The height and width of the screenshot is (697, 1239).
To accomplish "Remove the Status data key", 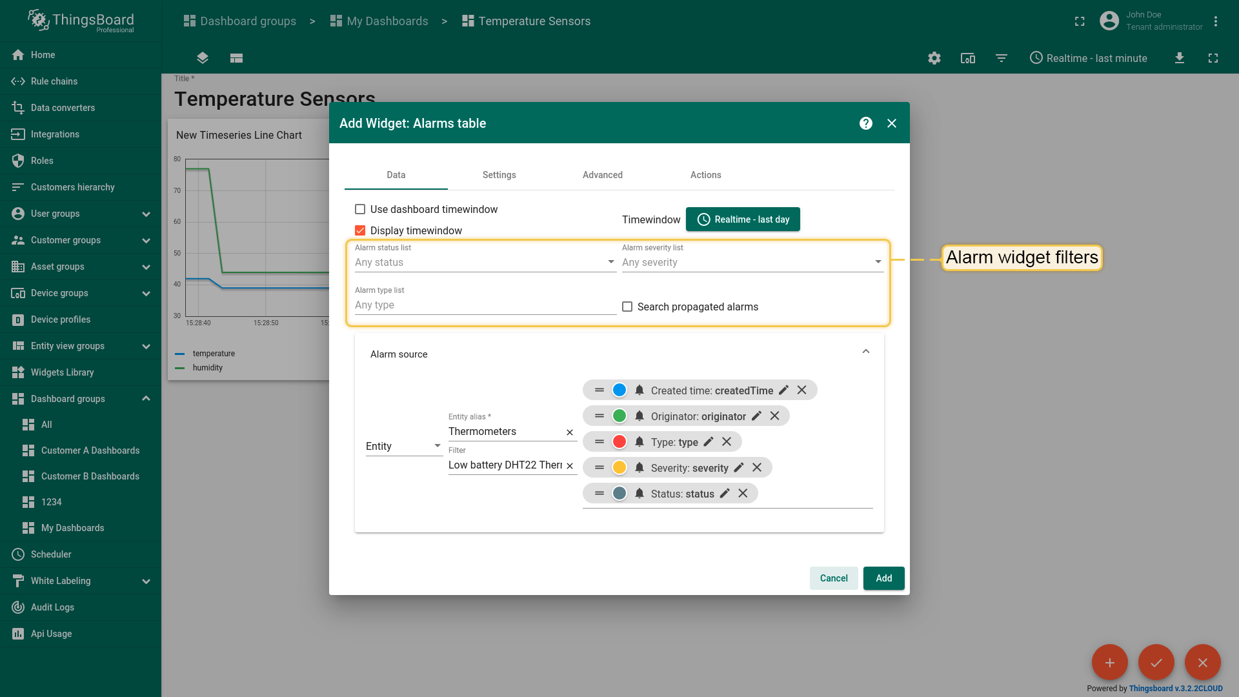I will tap(743, 493).
